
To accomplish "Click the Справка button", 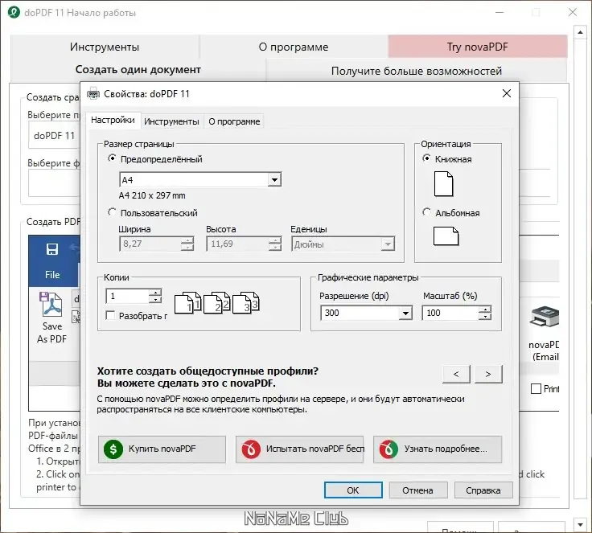I will pyautogui.click(x=483, y=490).
